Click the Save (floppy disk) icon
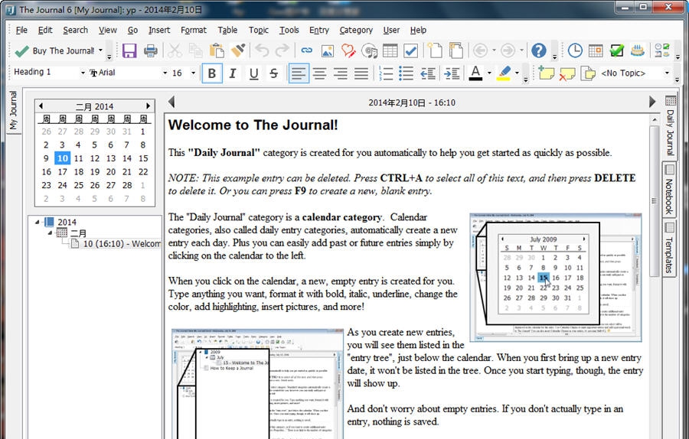This screenshot has width=689, height=439. coord(129,51)
